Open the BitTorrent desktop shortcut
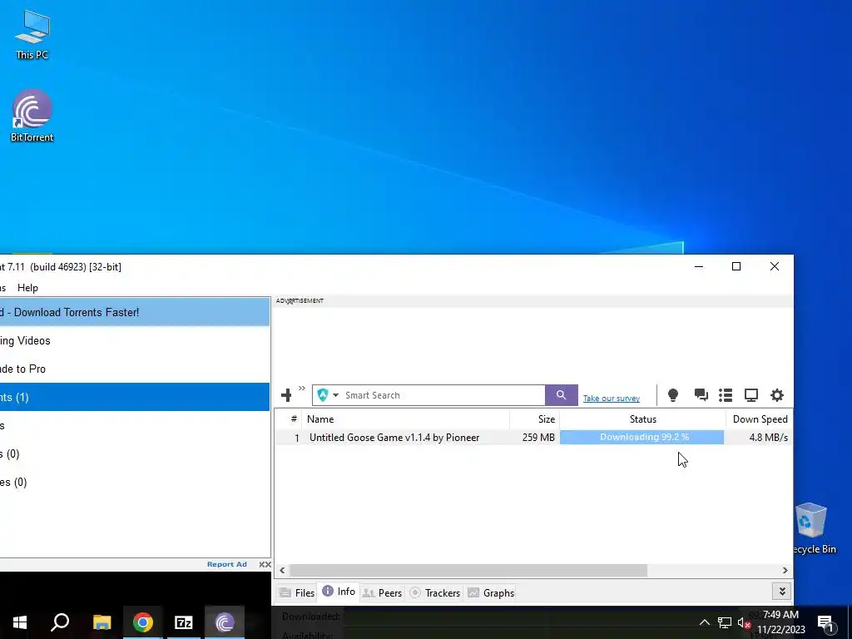This screenshot has height=639, width=852. pos(32,116)
